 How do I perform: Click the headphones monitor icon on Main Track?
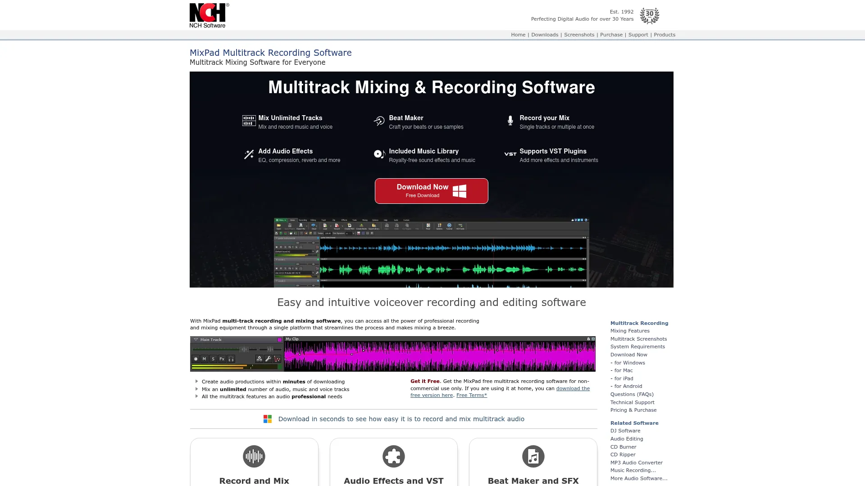click(231, 359)
